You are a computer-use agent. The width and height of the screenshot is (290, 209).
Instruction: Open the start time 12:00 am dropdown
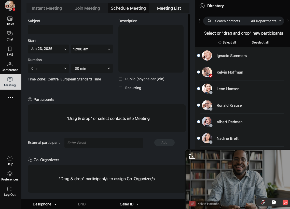coord(92,49)
